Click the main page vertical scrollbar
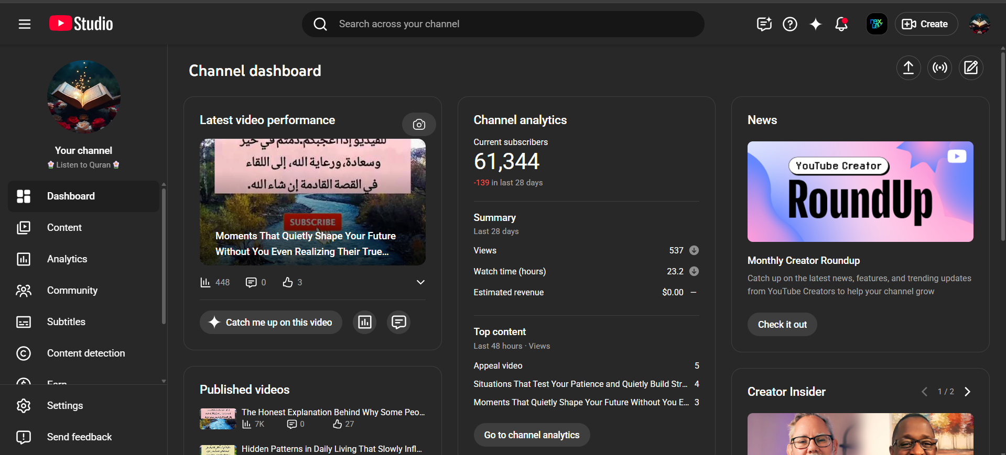 click(1003, 147)
